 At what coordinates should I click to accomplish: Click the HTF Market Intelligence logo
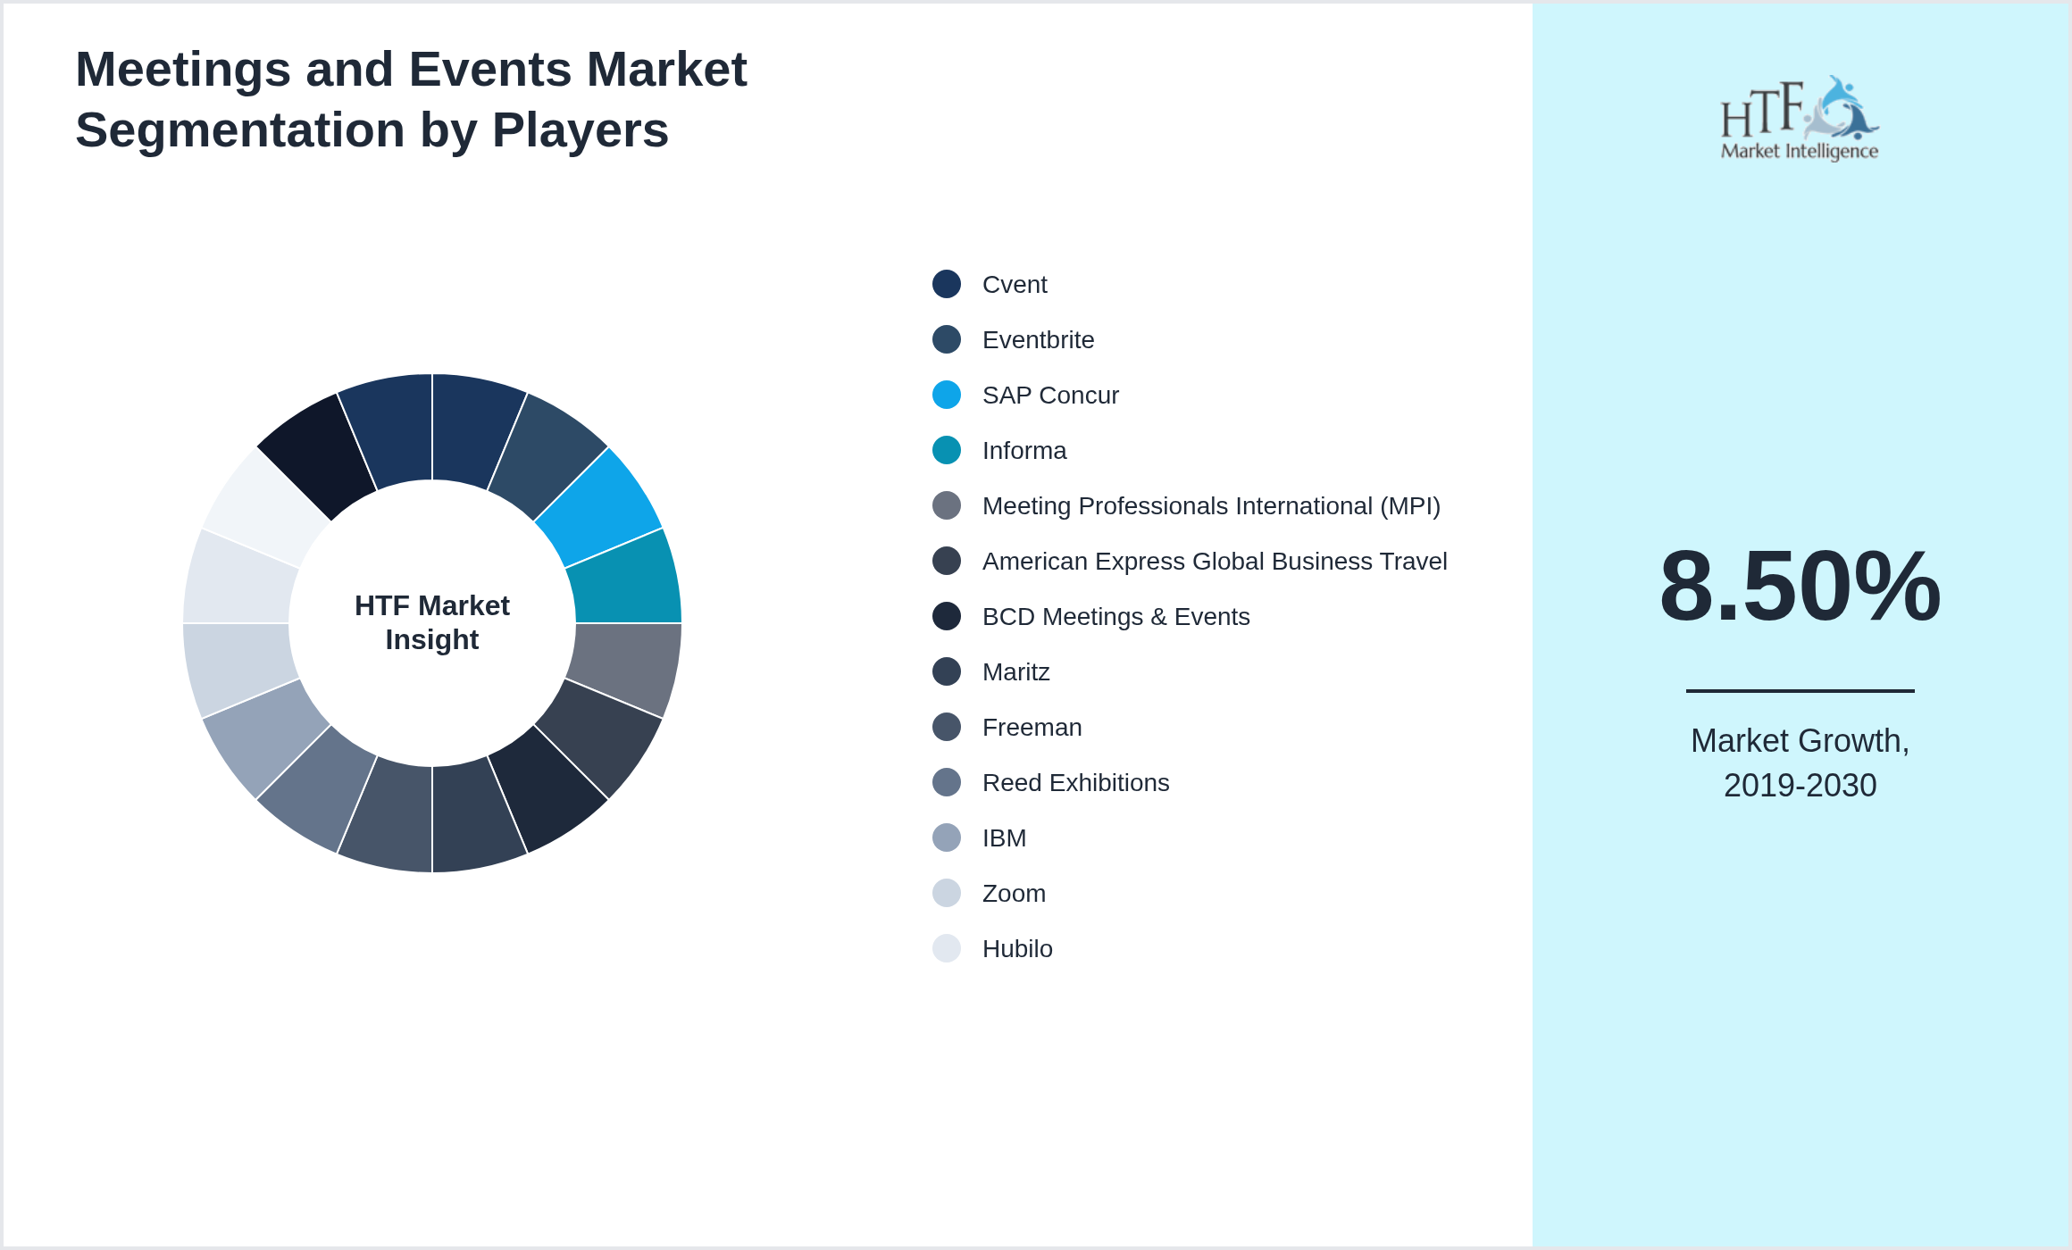1800,118
